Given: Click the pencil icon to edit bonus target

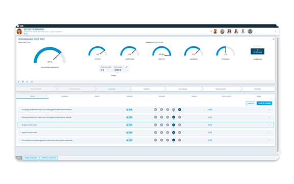Looking at the screenshot, I should 127,67.
